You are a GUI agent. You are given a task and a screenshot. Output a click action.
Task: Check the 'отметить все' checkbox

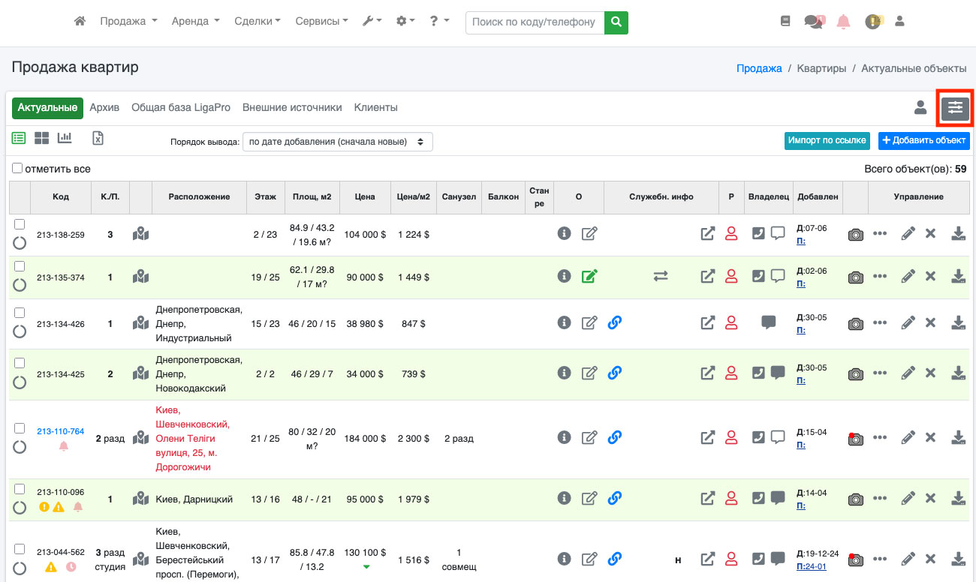[18, 169]
